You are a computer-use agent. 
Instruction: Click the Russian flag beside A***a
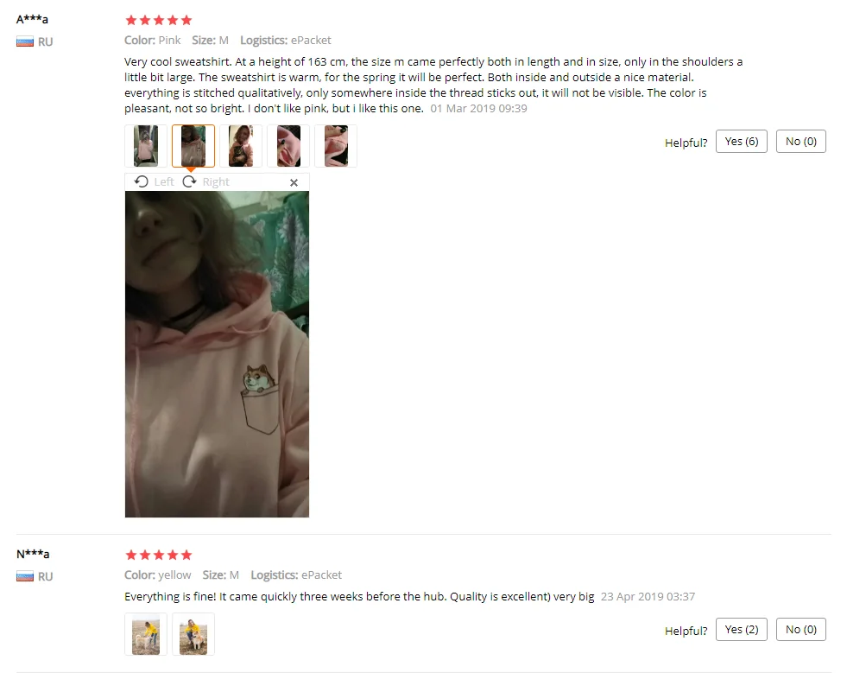click(25, 41)
